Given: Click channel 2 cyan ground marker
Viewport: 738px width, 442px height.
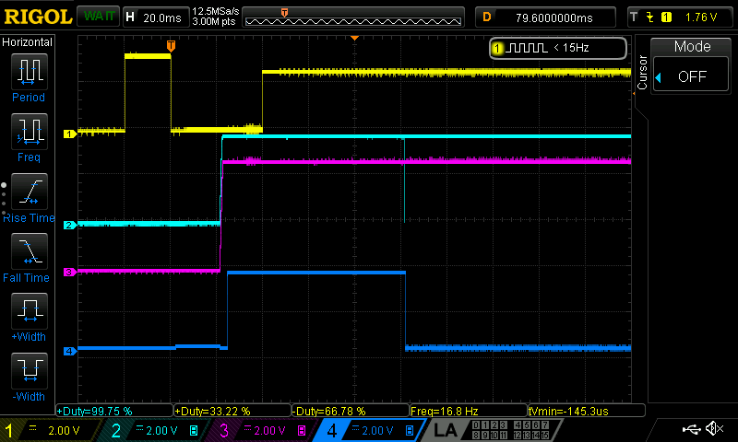Looking at the screenshot, I should click(70, 225).
